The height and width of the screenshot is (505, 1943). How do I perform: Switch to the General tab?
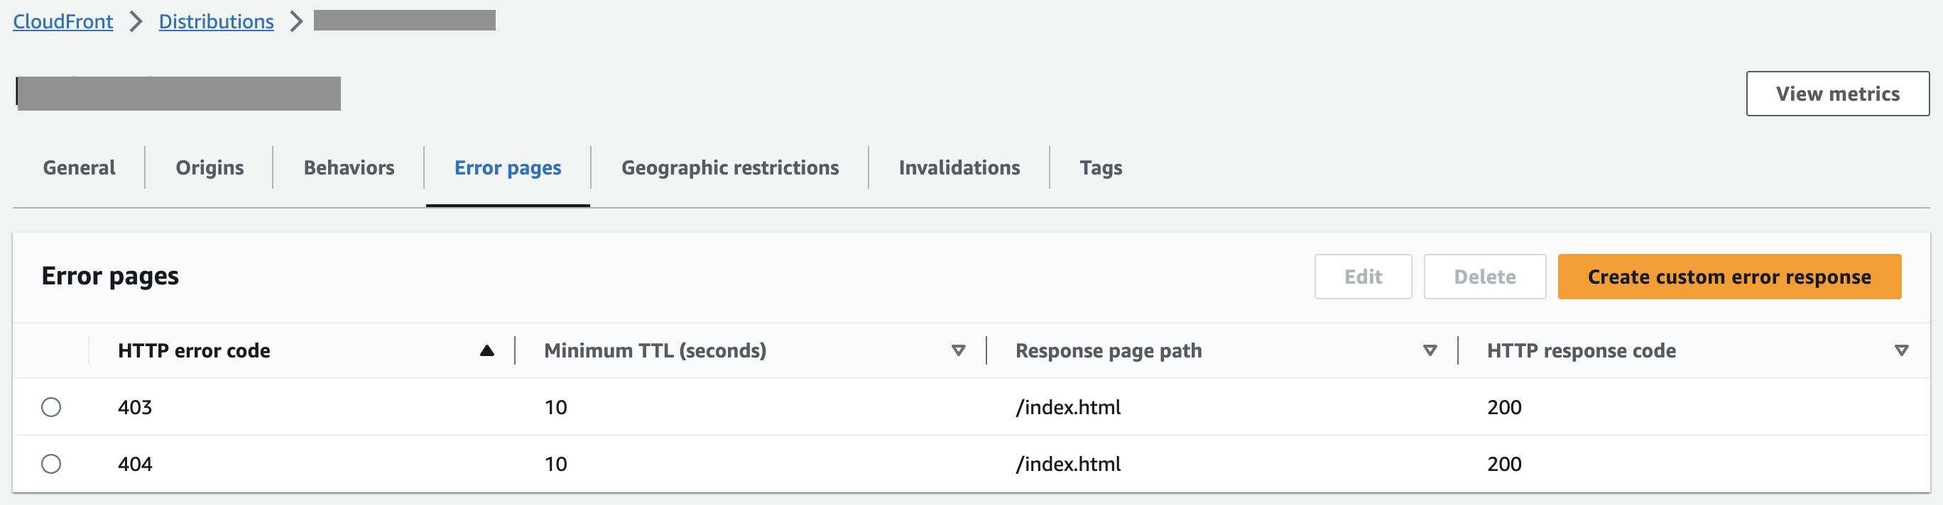pos(80,167)
